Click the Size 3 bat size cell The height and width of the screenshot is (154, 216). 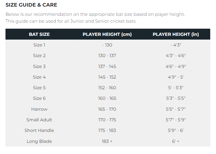point(39,67)
